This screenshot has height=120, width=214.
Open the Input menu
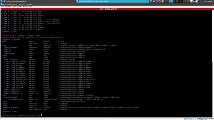pos(19,7)
